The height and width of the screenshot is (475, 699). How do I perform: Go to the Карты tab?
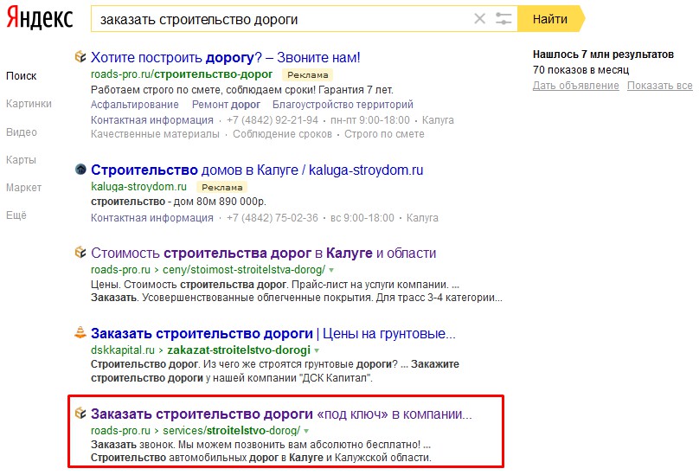pos(21,160)
